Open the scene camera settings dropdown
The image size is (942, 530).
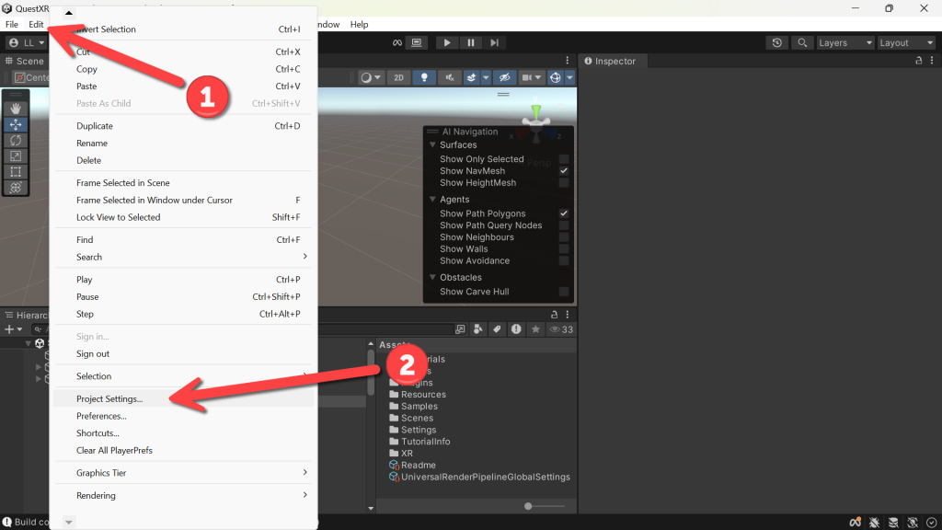(532, 77)
